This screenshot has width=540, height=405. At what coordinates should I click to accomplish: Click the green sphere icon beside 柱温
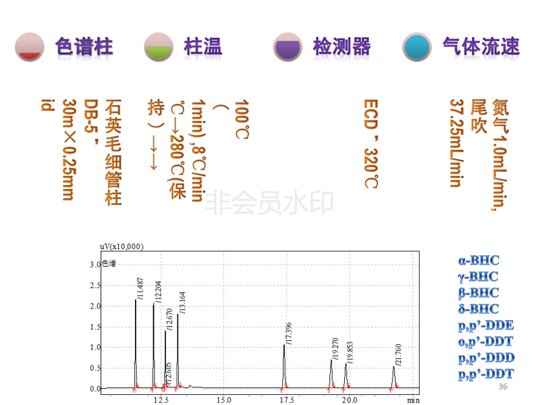click(x=159, y=47)
